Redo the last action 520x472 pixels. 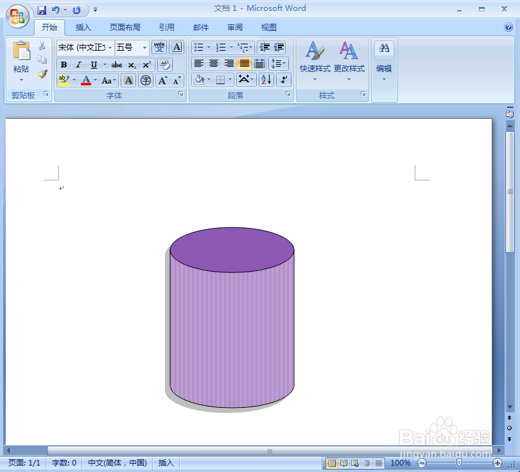(x=76, y=10)
